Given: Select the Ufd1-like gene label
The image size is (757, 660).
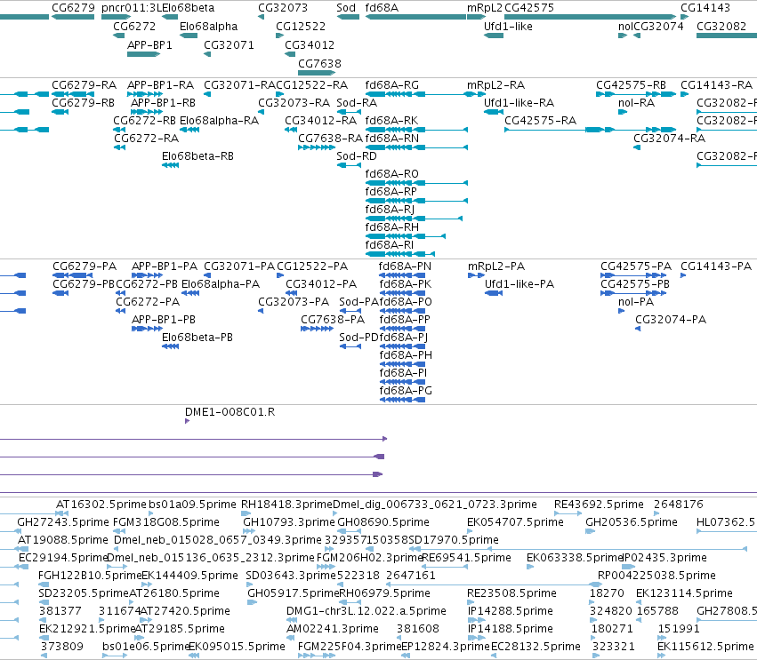Looking at the screenshot, I should pyautogui.click(x=508, y=26).
